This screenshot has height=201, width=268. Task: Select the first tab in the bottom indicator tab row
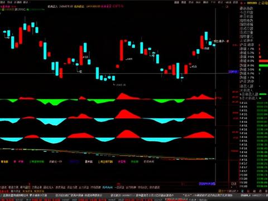(3, 187)
